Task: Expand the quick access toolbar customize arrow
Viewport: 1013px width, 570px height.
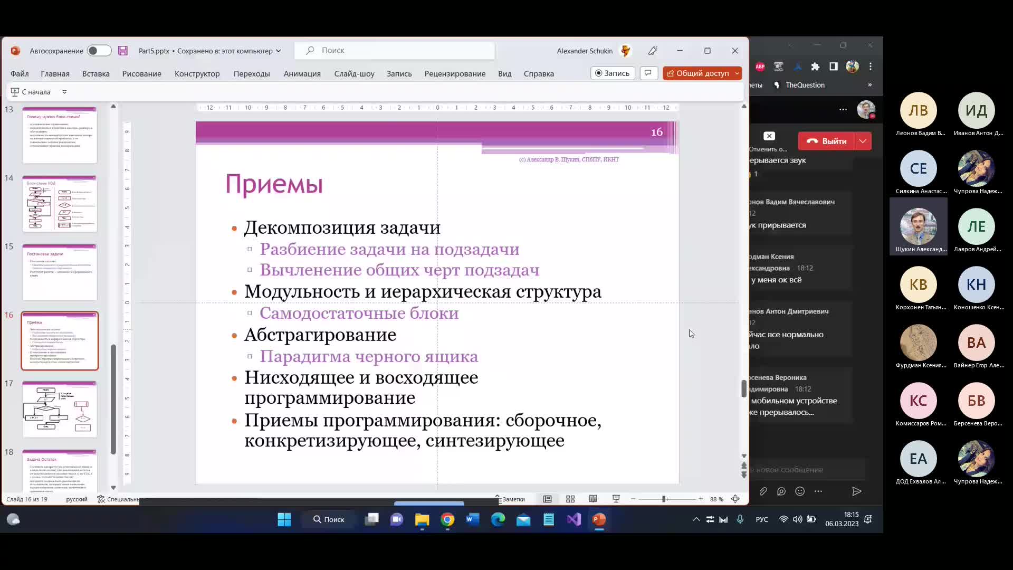Action: coord(64,92)
